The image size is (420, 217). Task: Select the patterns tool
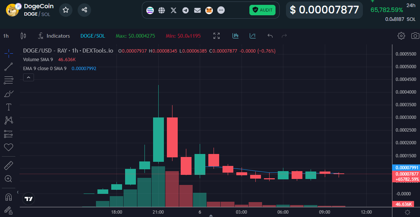coord(9,120)
